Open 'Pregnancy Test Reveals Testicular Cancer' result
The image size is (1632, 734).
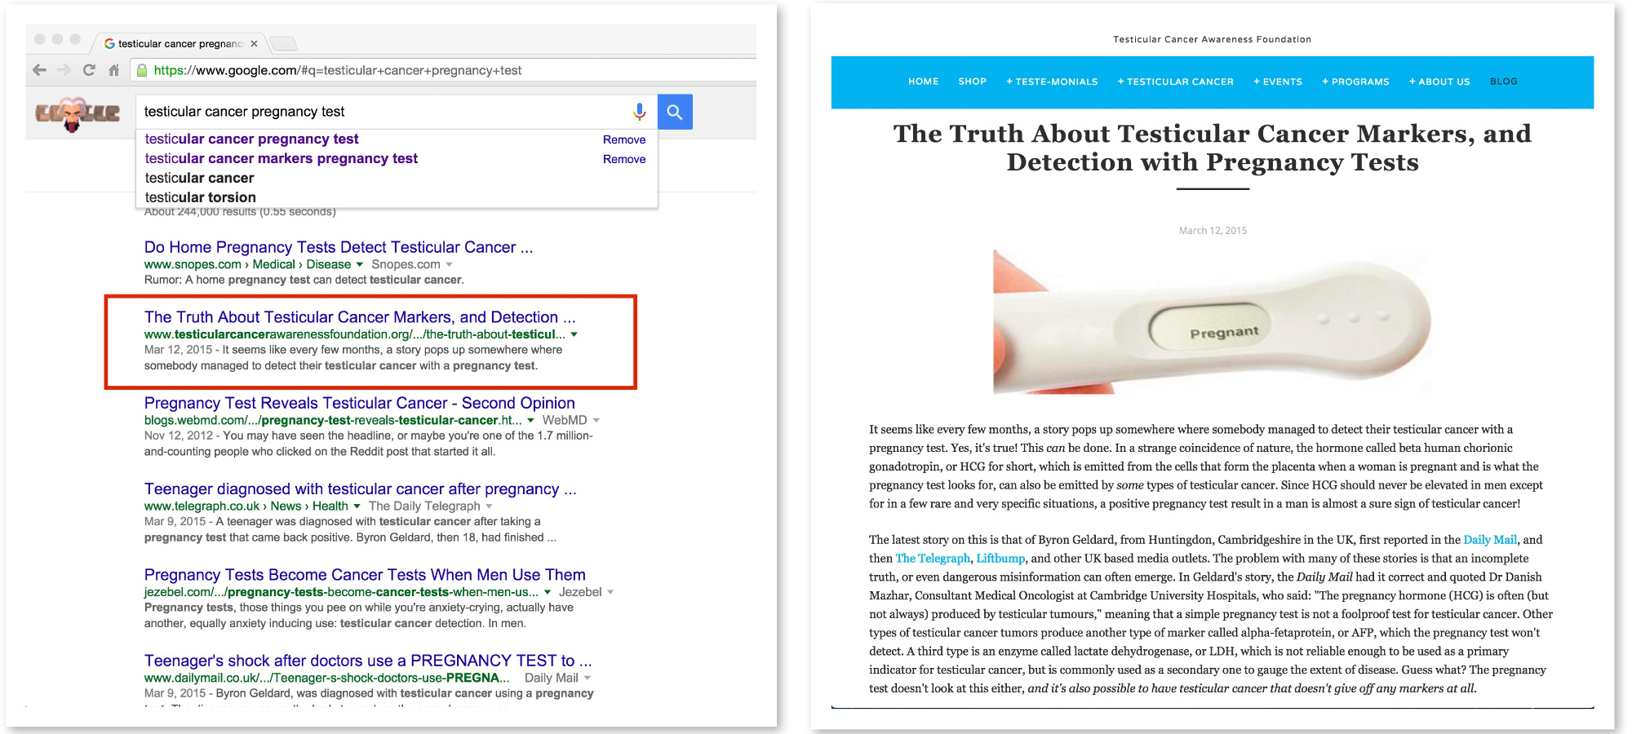pyautogui.click(x=360, y=403)
